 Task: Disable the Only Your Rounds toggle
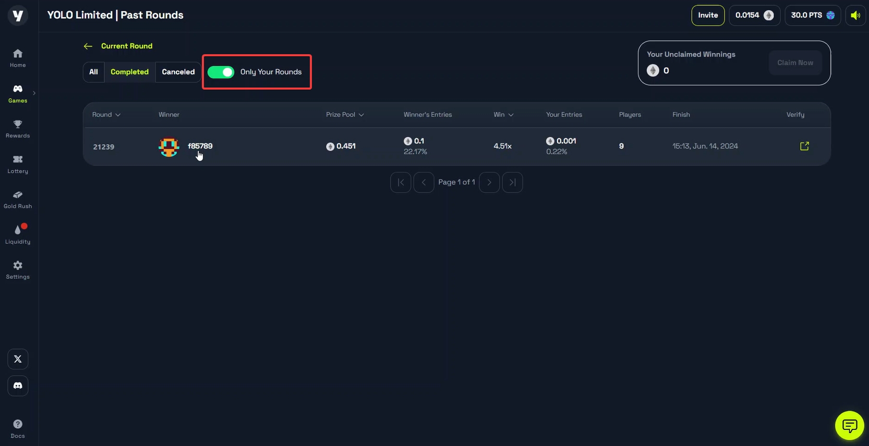pos(221,72)
